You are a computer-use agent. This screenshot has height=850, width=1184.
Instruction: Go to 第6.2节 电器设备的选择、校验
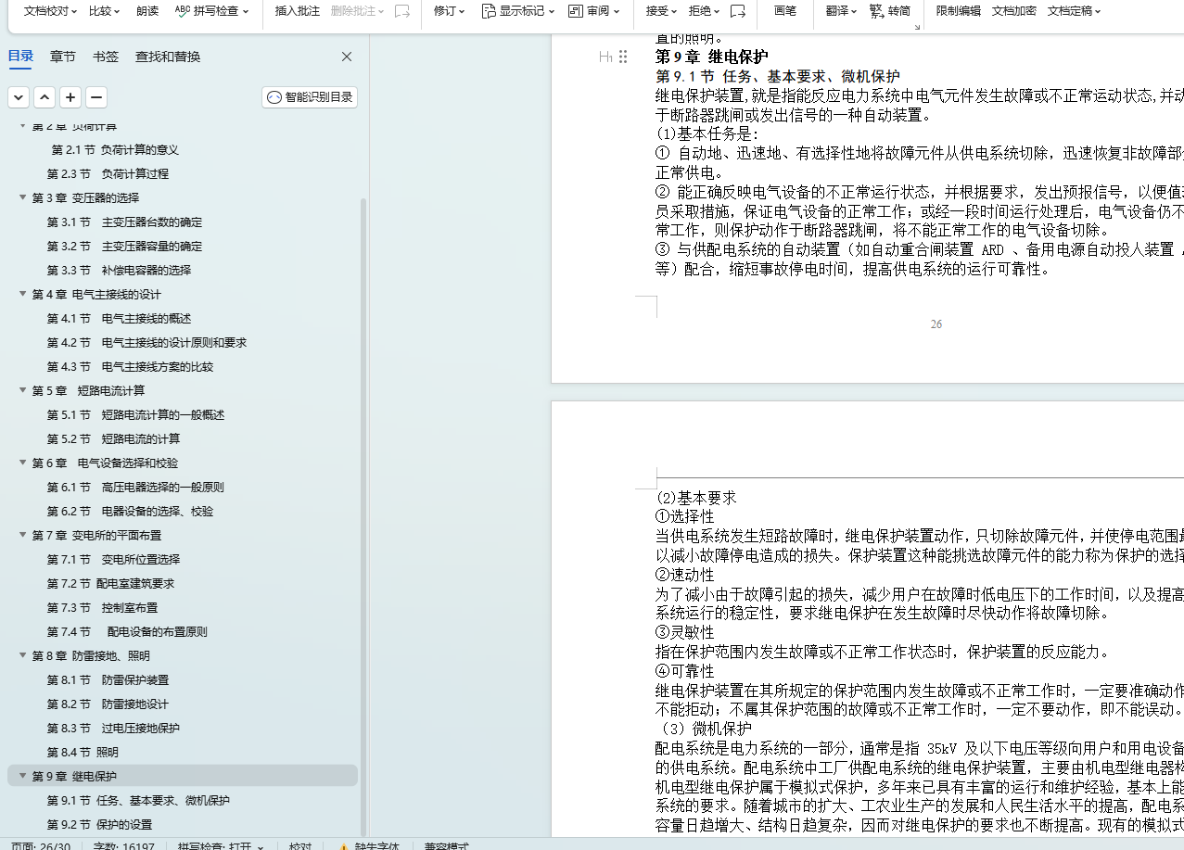130,511
